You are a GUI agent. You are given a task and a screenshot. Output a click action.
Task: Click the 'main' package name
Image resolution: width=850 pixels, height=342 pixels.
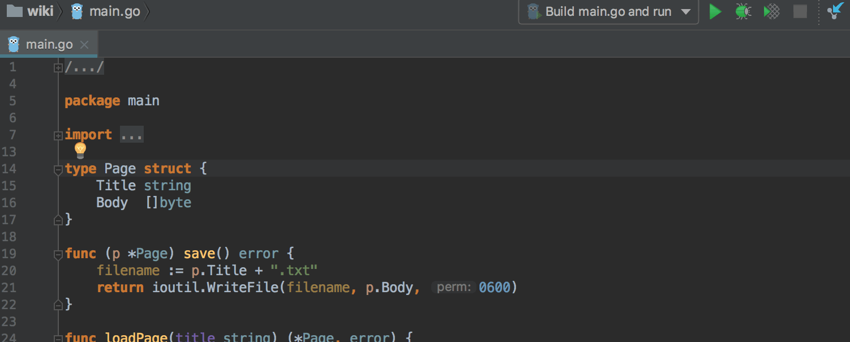(144, 101)
